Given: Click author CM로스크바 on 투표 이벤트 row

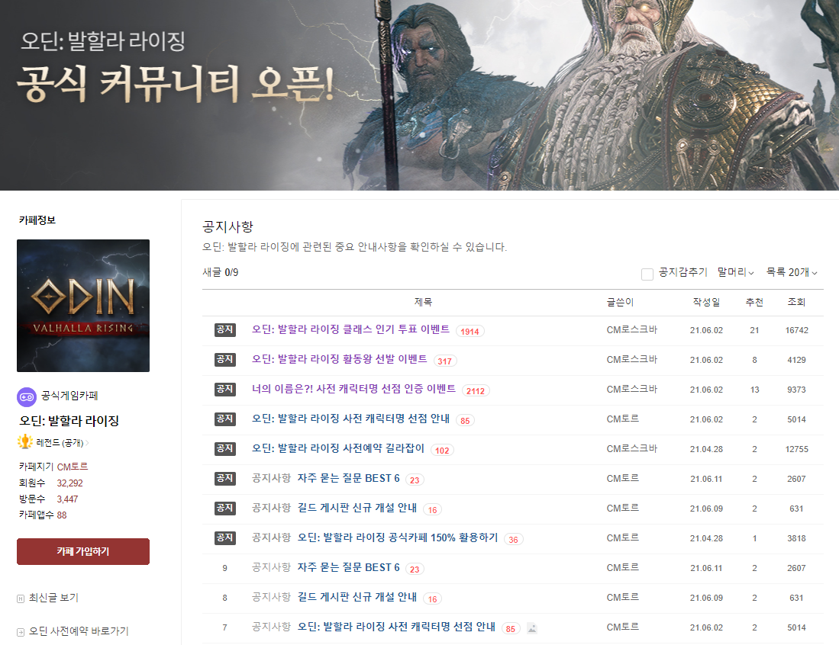Looking at the screenshot, I should pos(631,329).
